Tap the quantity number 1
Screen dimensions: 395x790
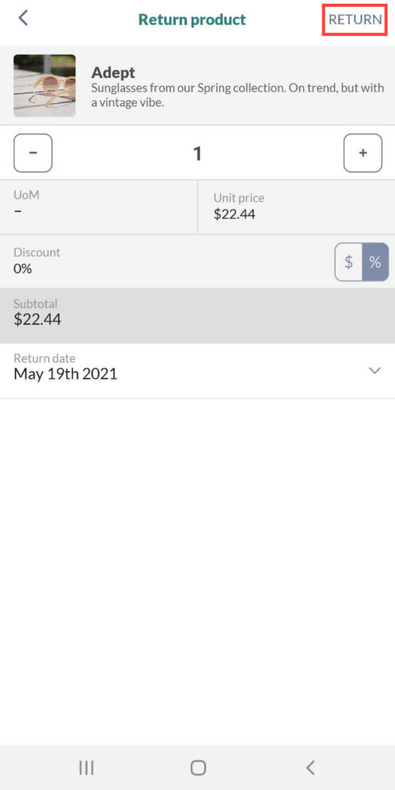click(197, 154)
